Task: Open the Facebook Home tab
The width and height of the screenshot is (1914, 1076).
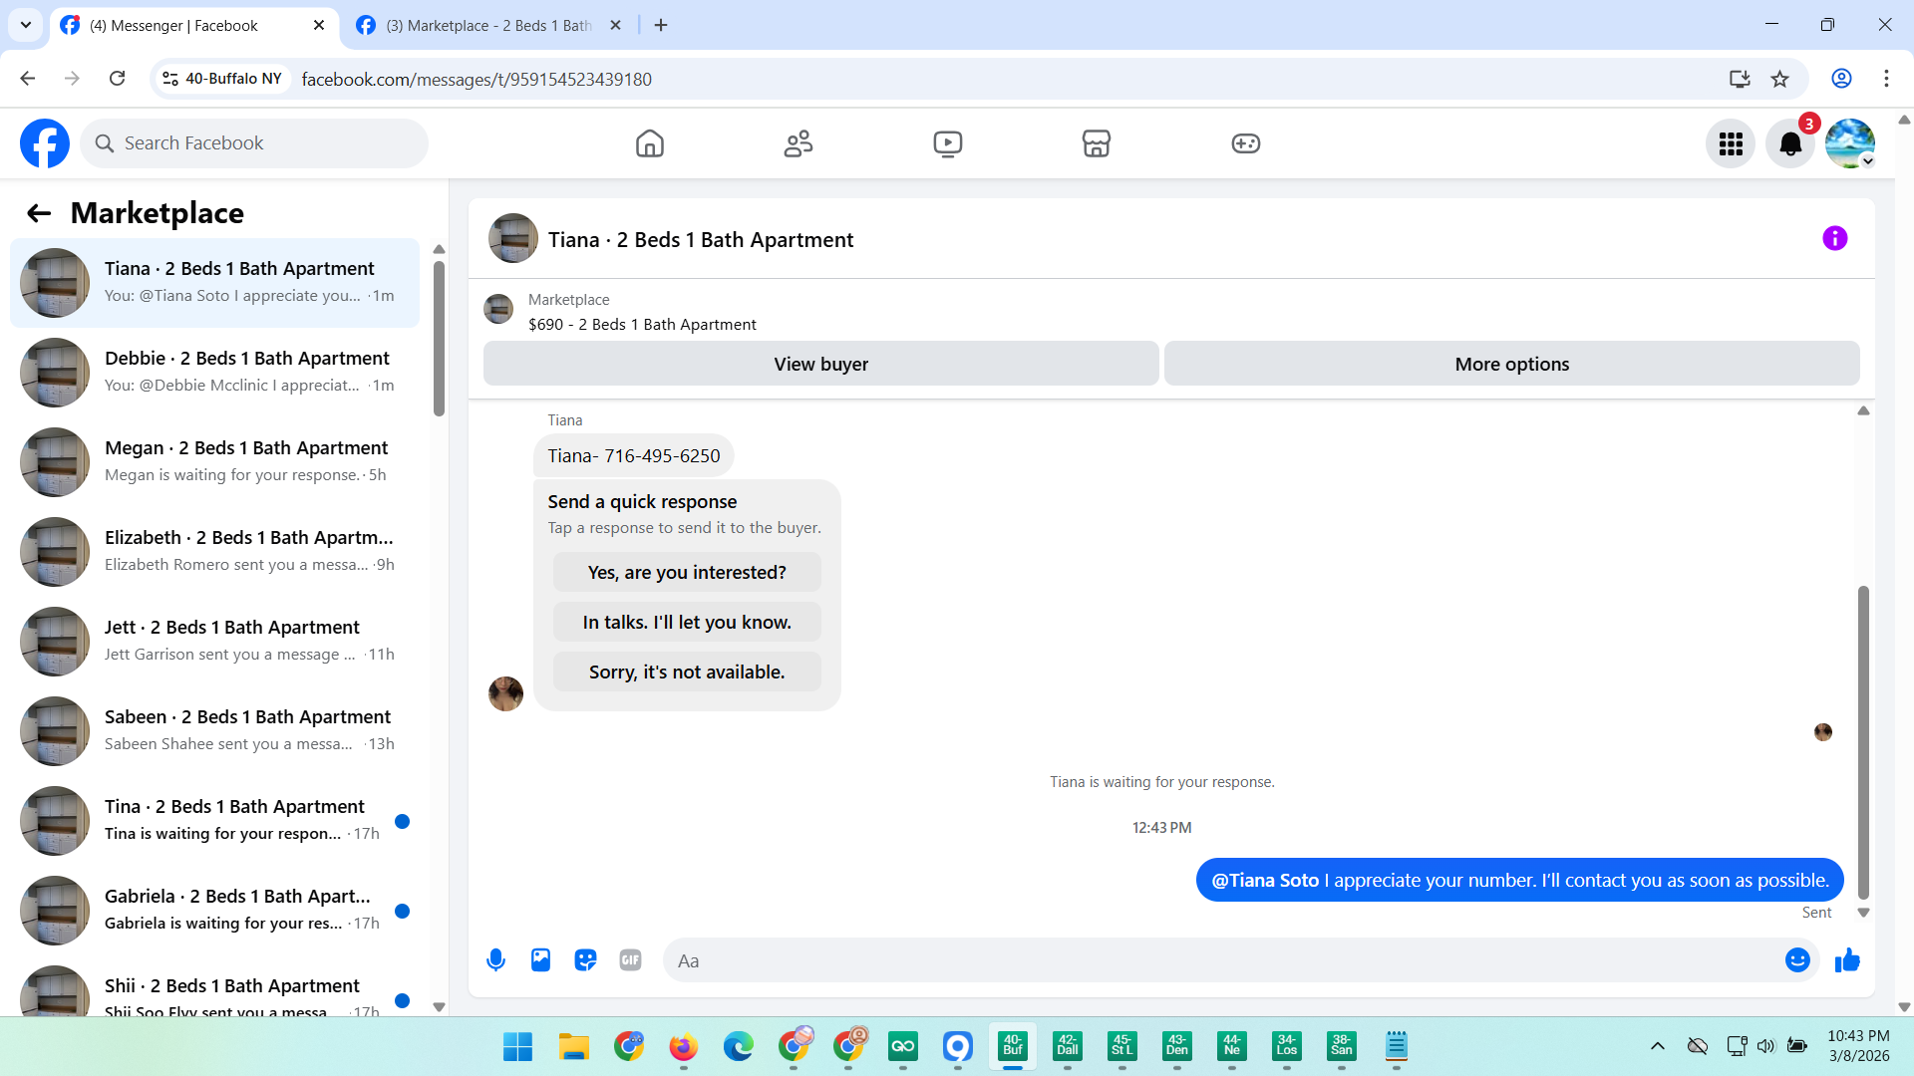Action: pyautogui.click(x=649, y=144)
